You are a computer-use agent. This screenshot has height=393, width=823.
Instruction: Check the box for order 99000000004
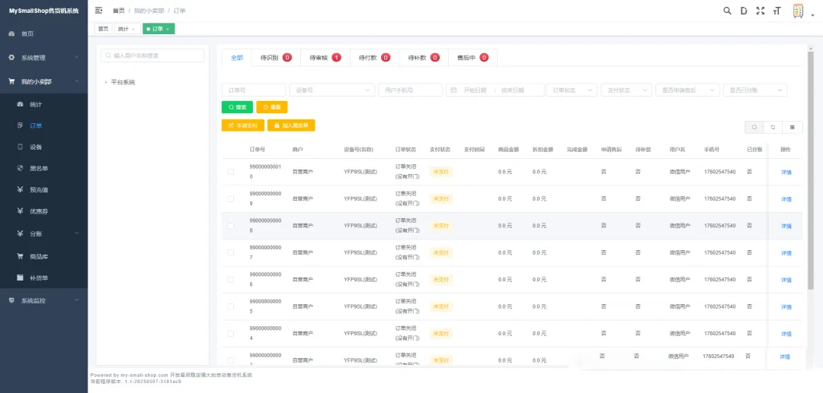[230, 334]
